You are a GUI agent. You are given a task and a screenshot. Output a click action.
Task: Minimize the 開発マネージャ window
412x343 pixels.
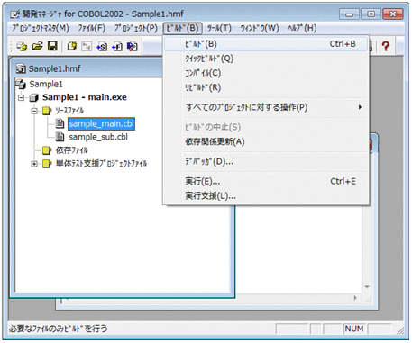349,14
